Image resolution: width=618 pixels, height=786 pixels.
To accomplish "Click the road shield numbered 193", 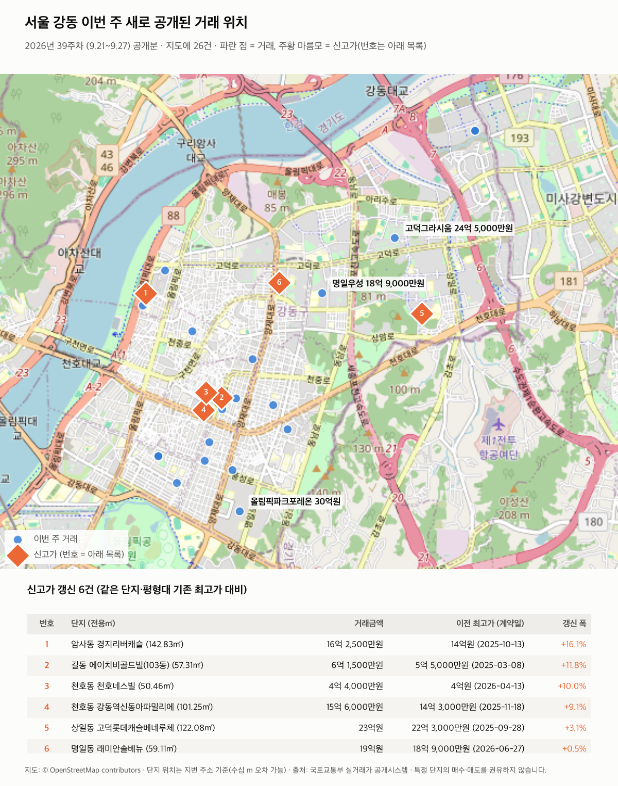I will coord(520,138).
